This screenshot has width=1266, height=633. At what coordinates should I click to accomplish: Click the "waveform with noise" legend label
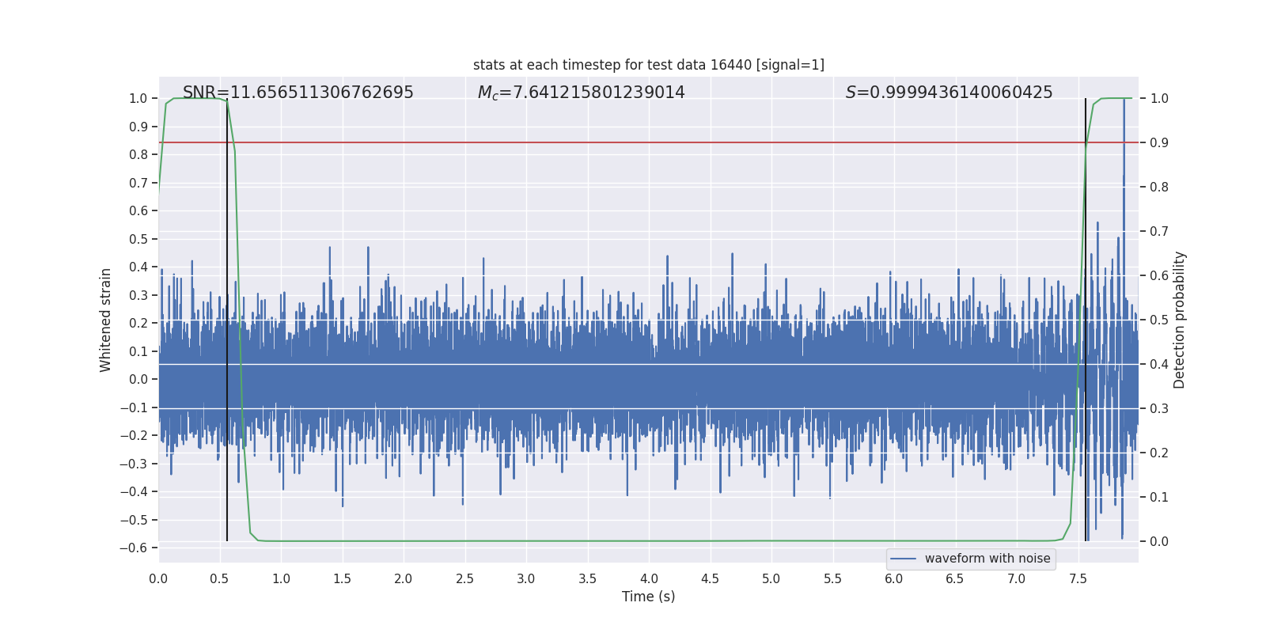click(x=987, y=559)
